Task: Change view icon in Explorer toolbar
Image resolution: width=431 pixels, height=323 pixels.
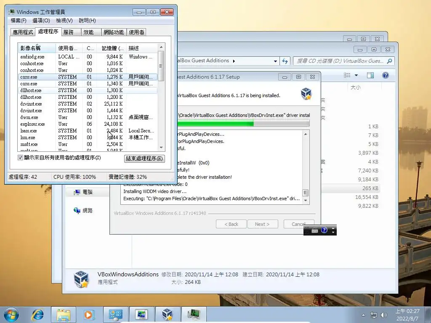Action: pos(347,75)
